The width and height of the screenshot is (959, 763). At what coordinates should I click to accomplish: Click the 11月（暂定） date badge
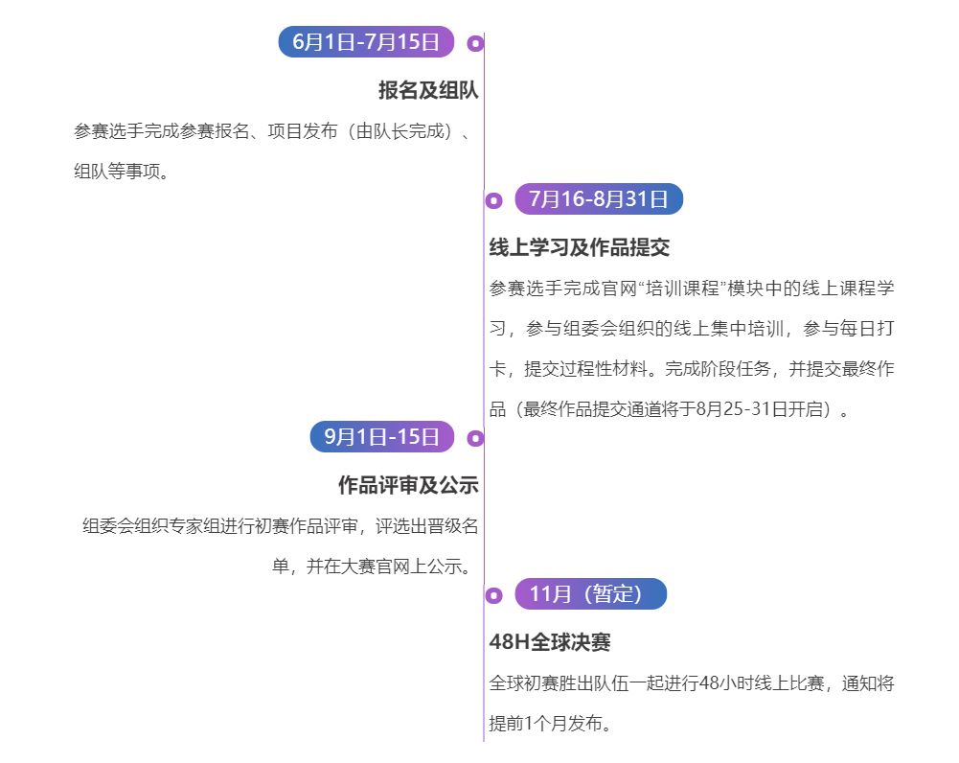590,594
